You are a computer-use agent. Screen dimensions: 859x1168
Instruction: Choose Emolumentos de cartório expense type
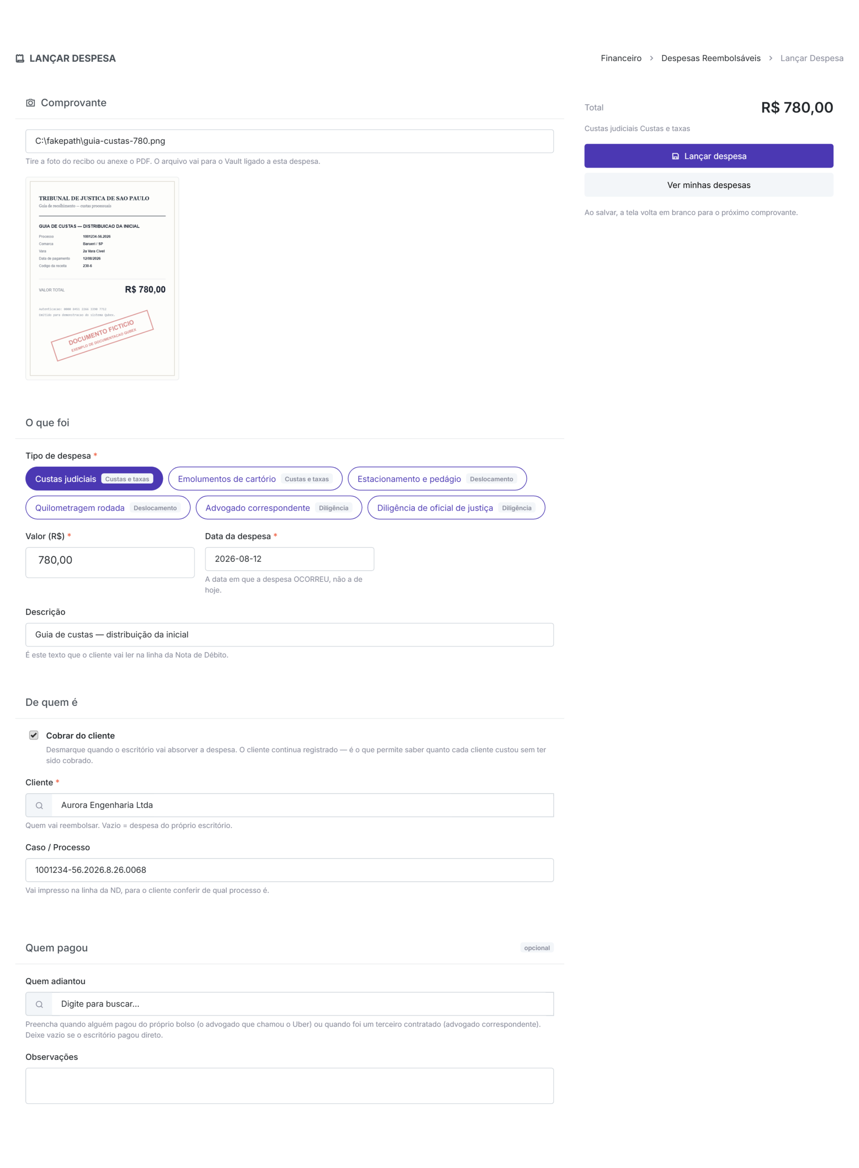[255, 479]
